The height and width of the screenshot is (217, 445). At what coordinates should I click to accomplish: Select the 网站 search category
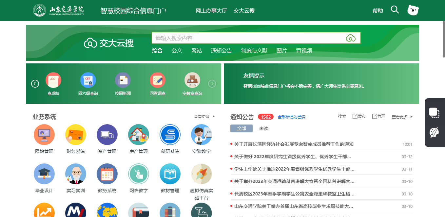click(x=196, y=50)
